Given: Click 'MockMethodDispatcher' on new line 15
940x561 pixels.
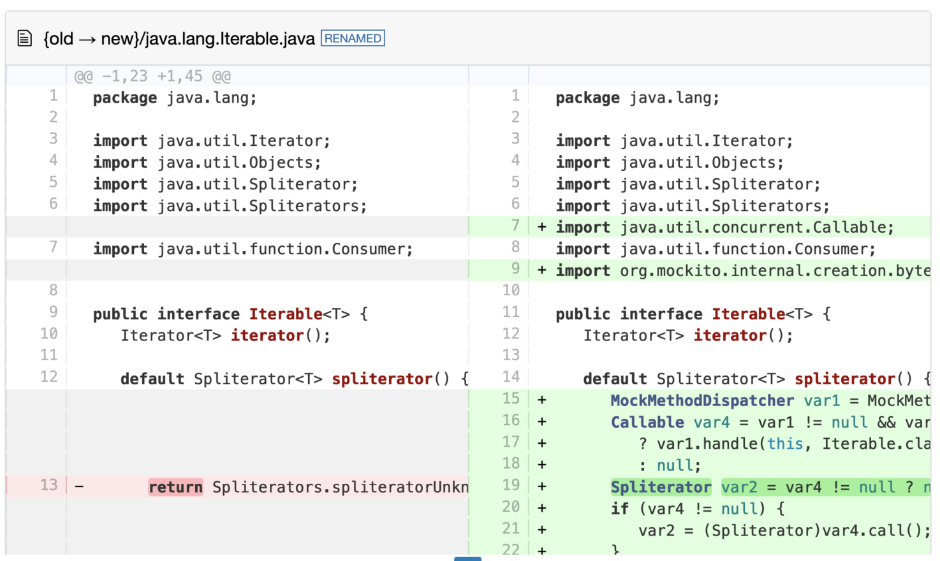Looking at the screenshot, I should (702, 401).
